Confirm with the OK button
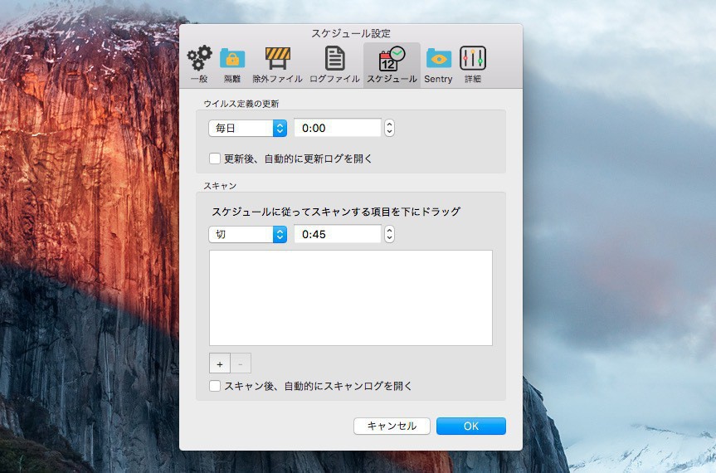The height and width of the screenshot is (473, 716). click(x=470, y=426)
